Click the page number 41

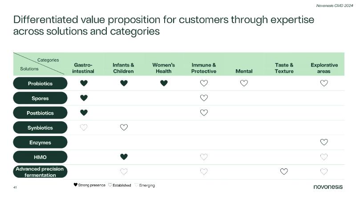pos(15,188)
